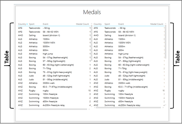Screen dimensions: 182x124
Task: Click the up arrow of left table's vertical scrollbar
Action: (x=91, y=23)
